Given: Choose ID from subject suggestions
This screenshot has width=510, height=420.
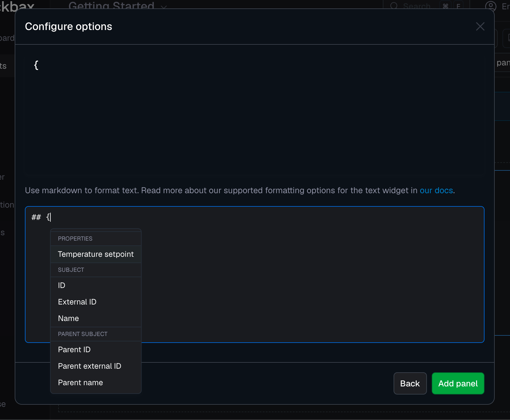Looking at the screenshot, I should click(x=96, y=285).
